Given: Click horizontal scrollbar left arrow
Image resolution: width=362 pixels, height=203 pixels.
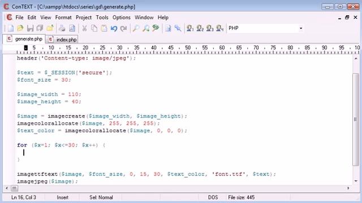Looking at the screenshot, I should click(7, 188).
